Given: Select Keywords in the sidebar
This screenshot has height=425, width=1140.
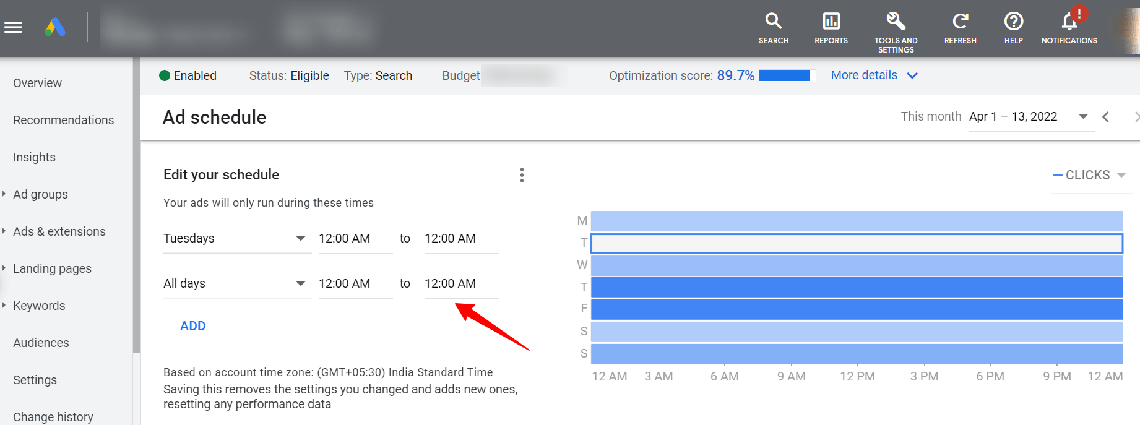Looking at the screenshot, I should pos(39,306).
